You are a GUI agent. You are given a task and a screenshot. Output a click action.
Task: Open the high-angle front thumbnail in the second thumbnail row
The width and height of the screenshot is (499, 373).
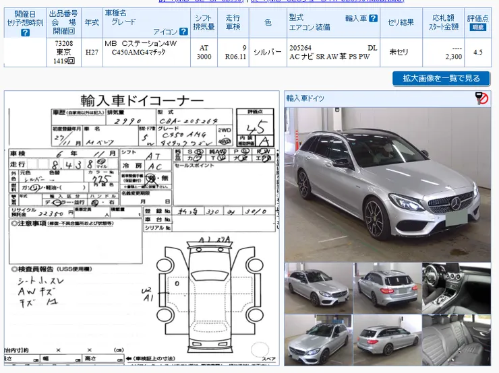(x=318, y=340)
